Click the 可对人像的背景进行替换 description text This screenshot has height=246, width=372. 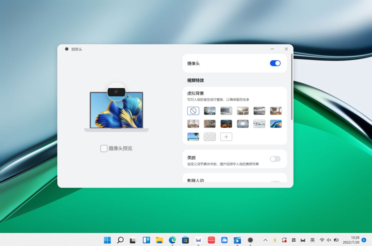pos(218,100)
